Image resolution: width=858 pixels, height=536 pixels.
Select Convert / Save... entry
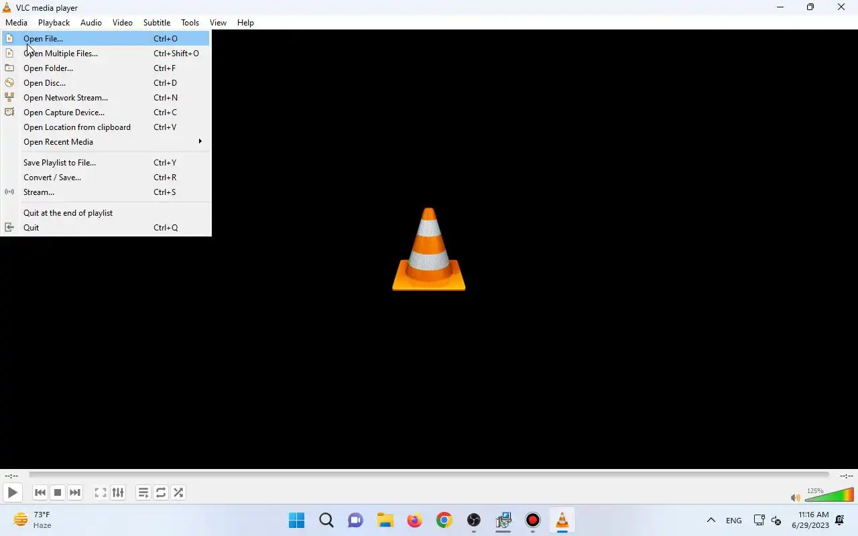106,178
